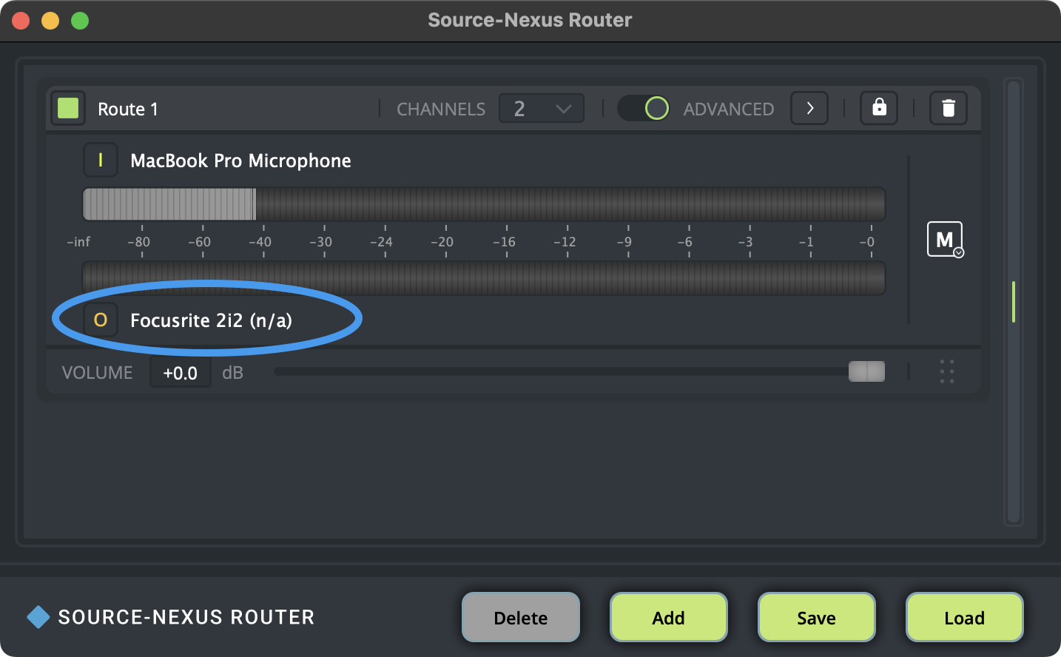Remove Route 1 using the trash icon
This screenshot has width=1061, height=657.
pos(949,109)
